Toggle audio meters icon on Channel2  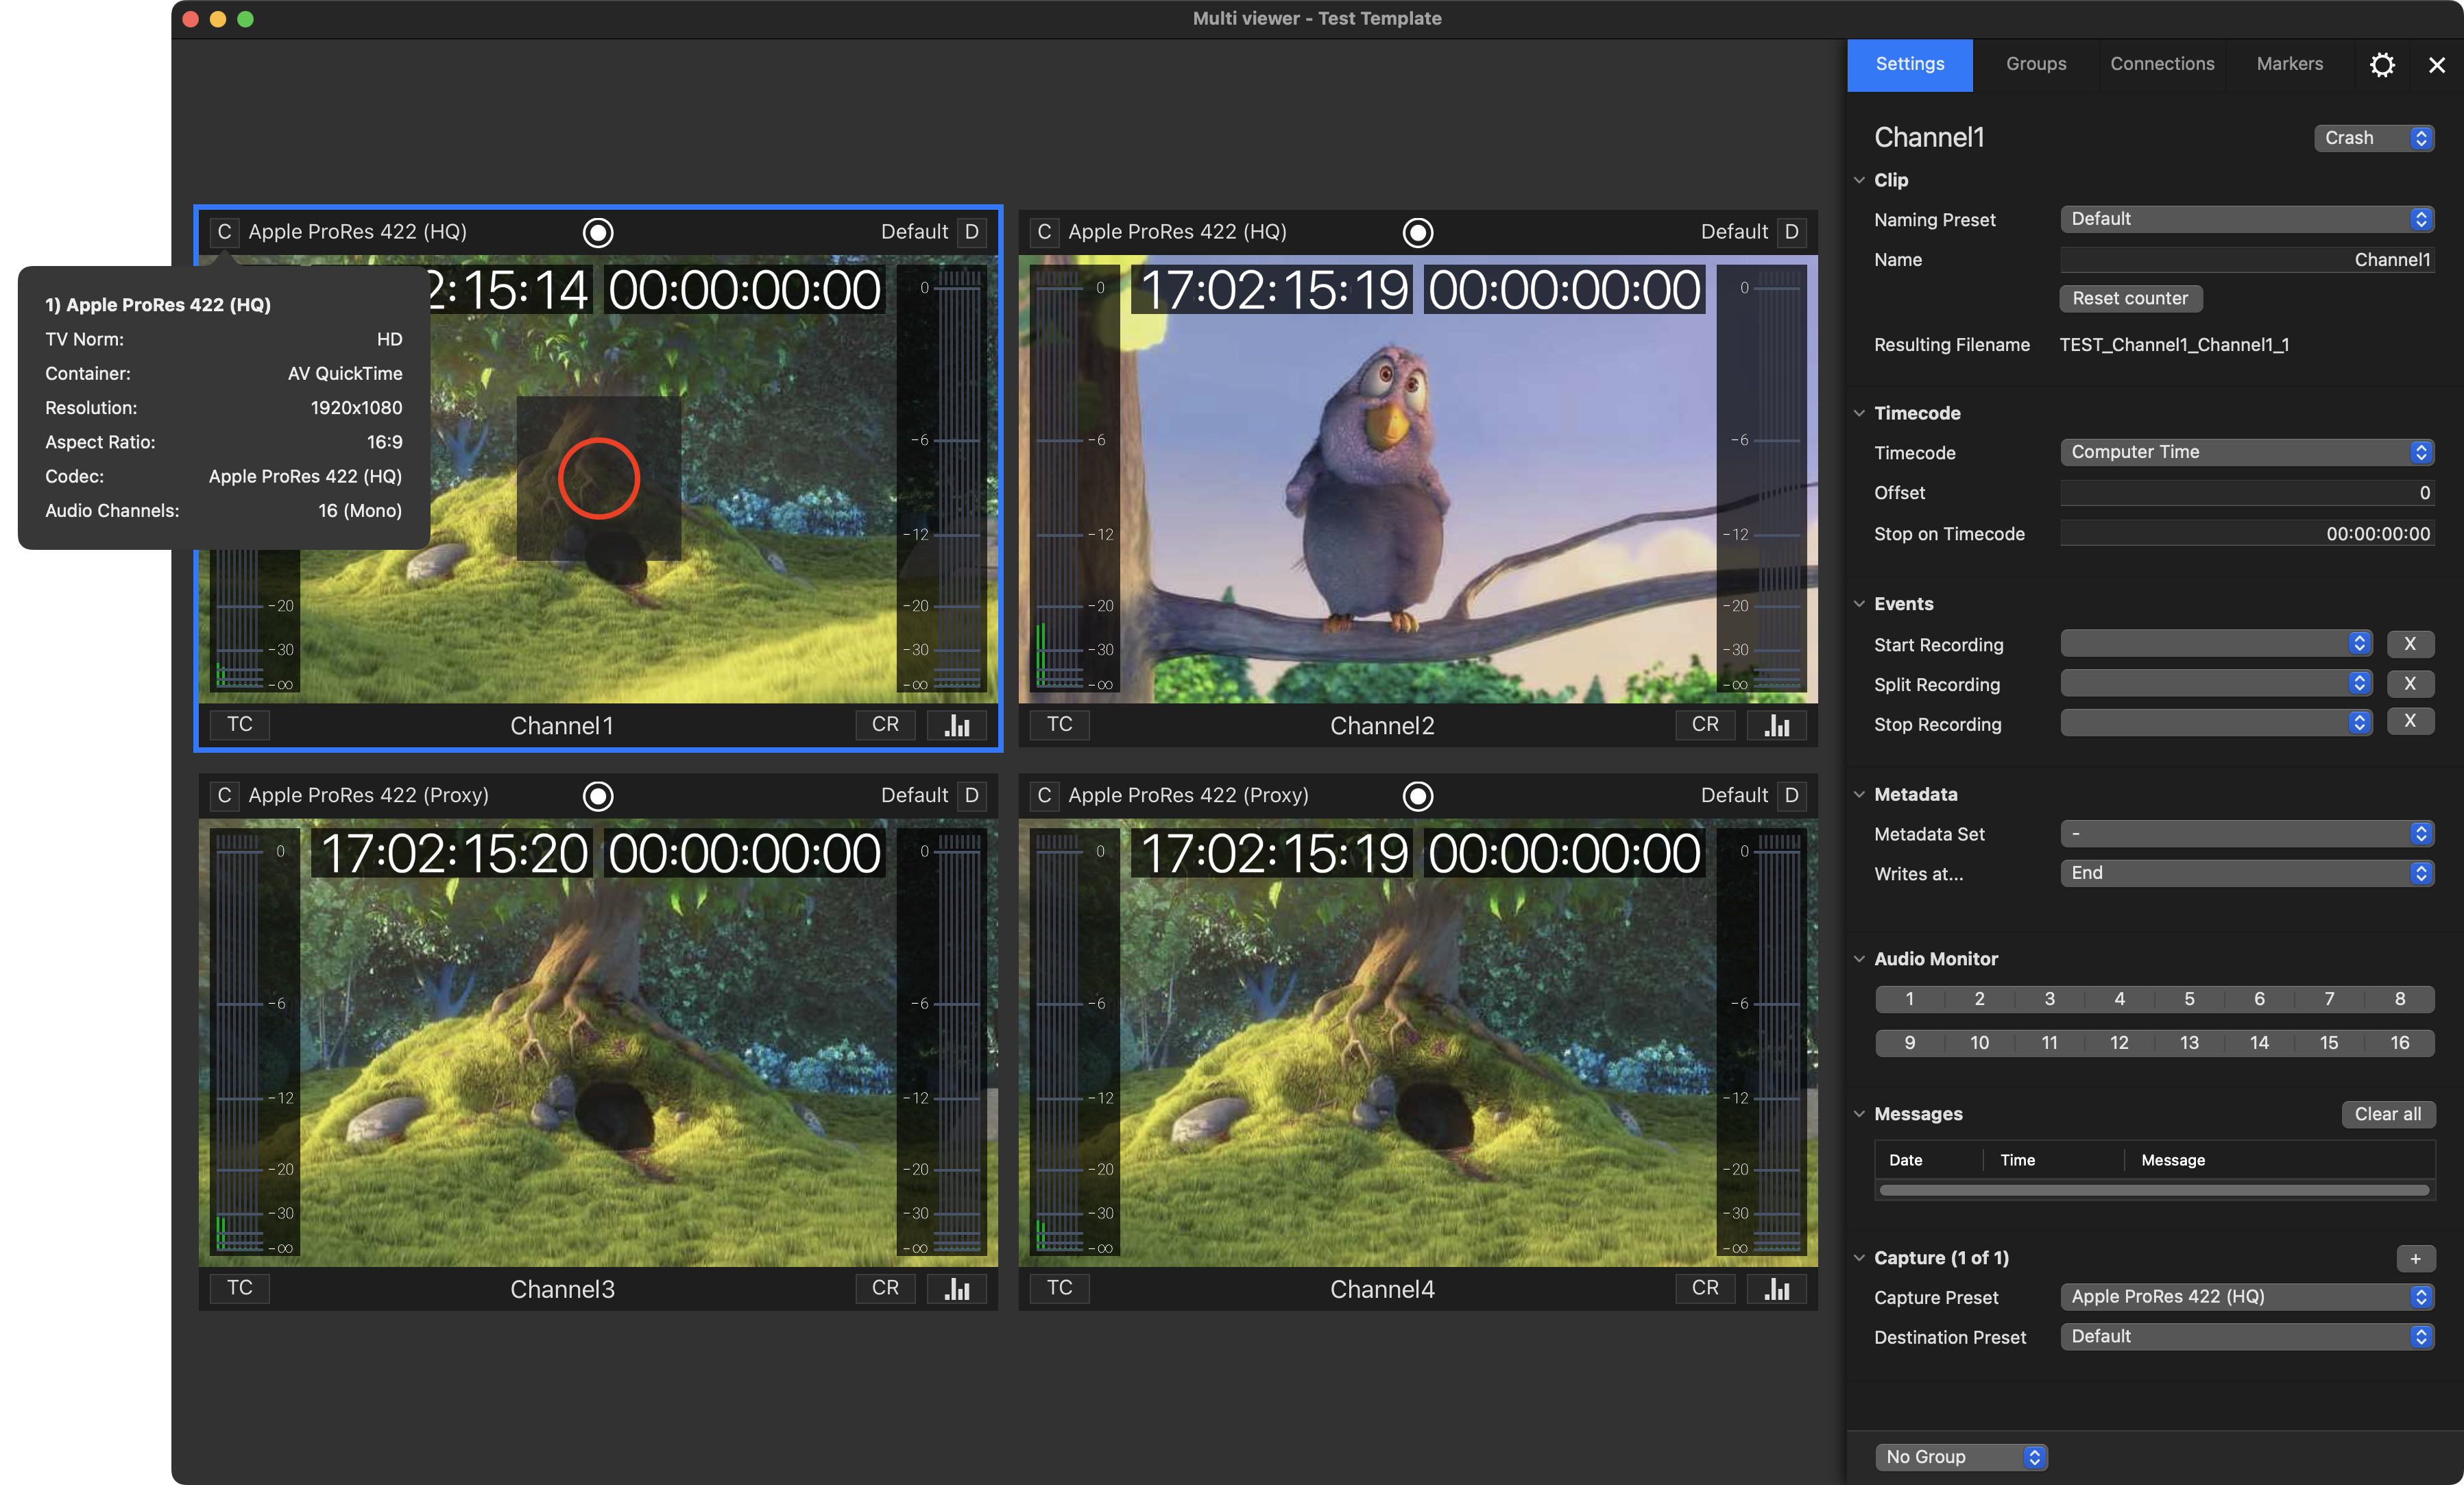click(x=1777, y=725)
